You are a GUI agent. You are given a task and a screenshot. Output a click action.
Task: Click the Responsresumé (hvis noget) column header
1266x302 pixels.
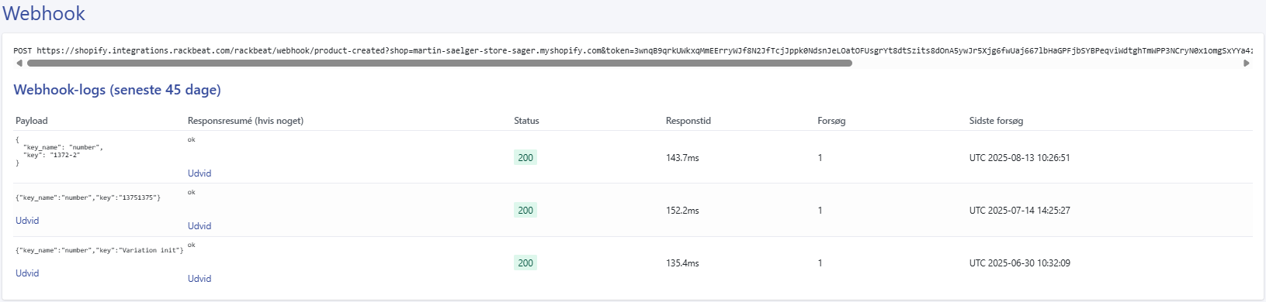(245, 121)
